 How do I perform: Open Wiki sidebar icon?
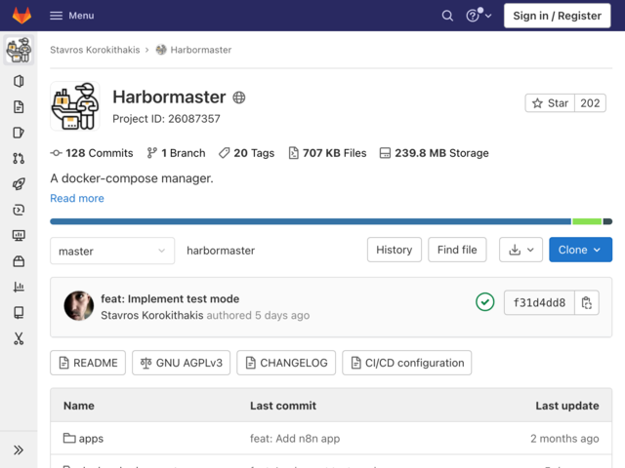pos(19,312)
